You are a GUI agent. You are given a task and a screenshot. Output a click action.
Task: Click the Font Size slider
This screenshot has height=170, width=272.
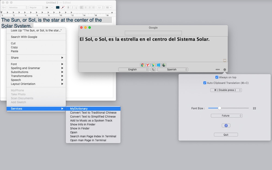point(228,108)
